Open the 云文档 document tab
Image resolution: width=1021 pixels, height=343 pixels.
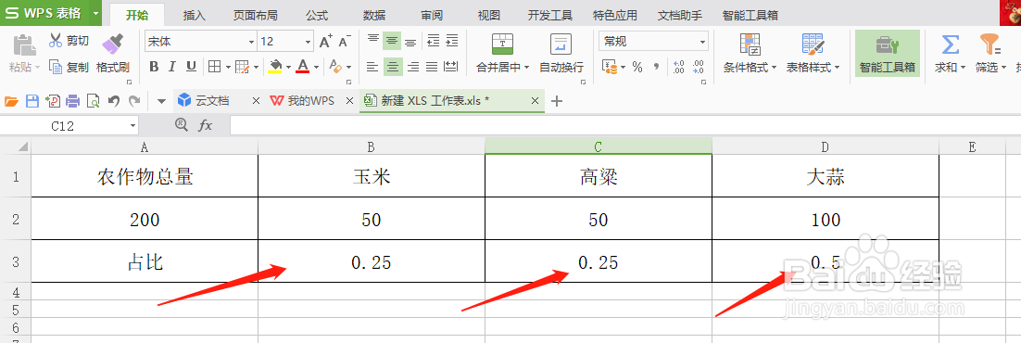click(x=211, y=100)
